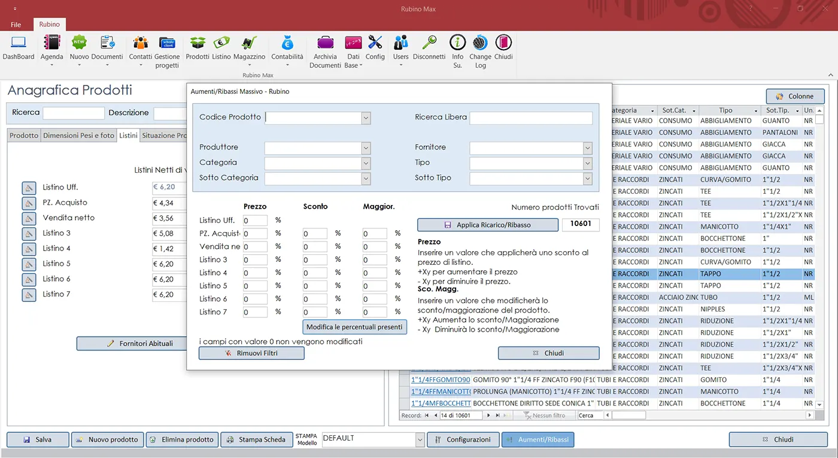Open the STAMPA Modello DEFAULT dropdown
The height and width of the screenshot is (458, 838).
point(420,439)
